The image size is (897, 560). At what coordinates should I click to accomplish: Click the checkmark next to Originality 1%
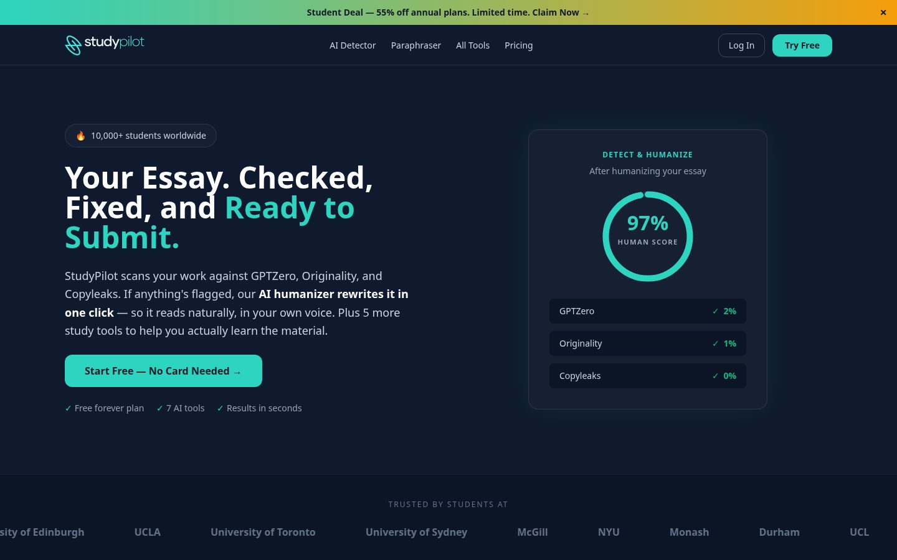pos(715,343)
